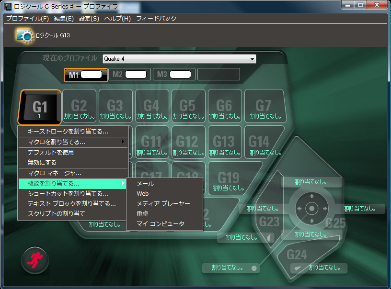
Task: Click the G24 thumb button
Action: pos(297,255)
